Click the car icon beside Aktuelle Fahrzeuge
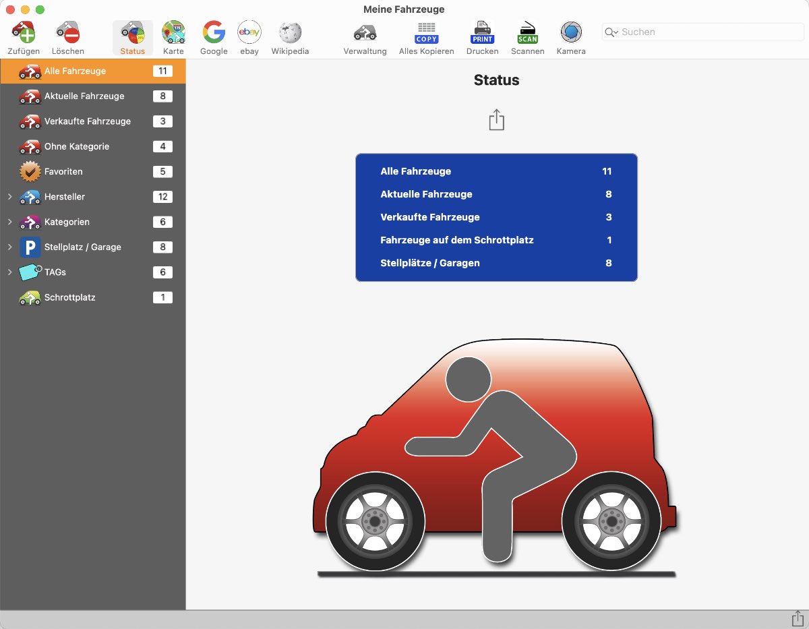This screenshot has width=809, height=629. click(x=30, y=96)
